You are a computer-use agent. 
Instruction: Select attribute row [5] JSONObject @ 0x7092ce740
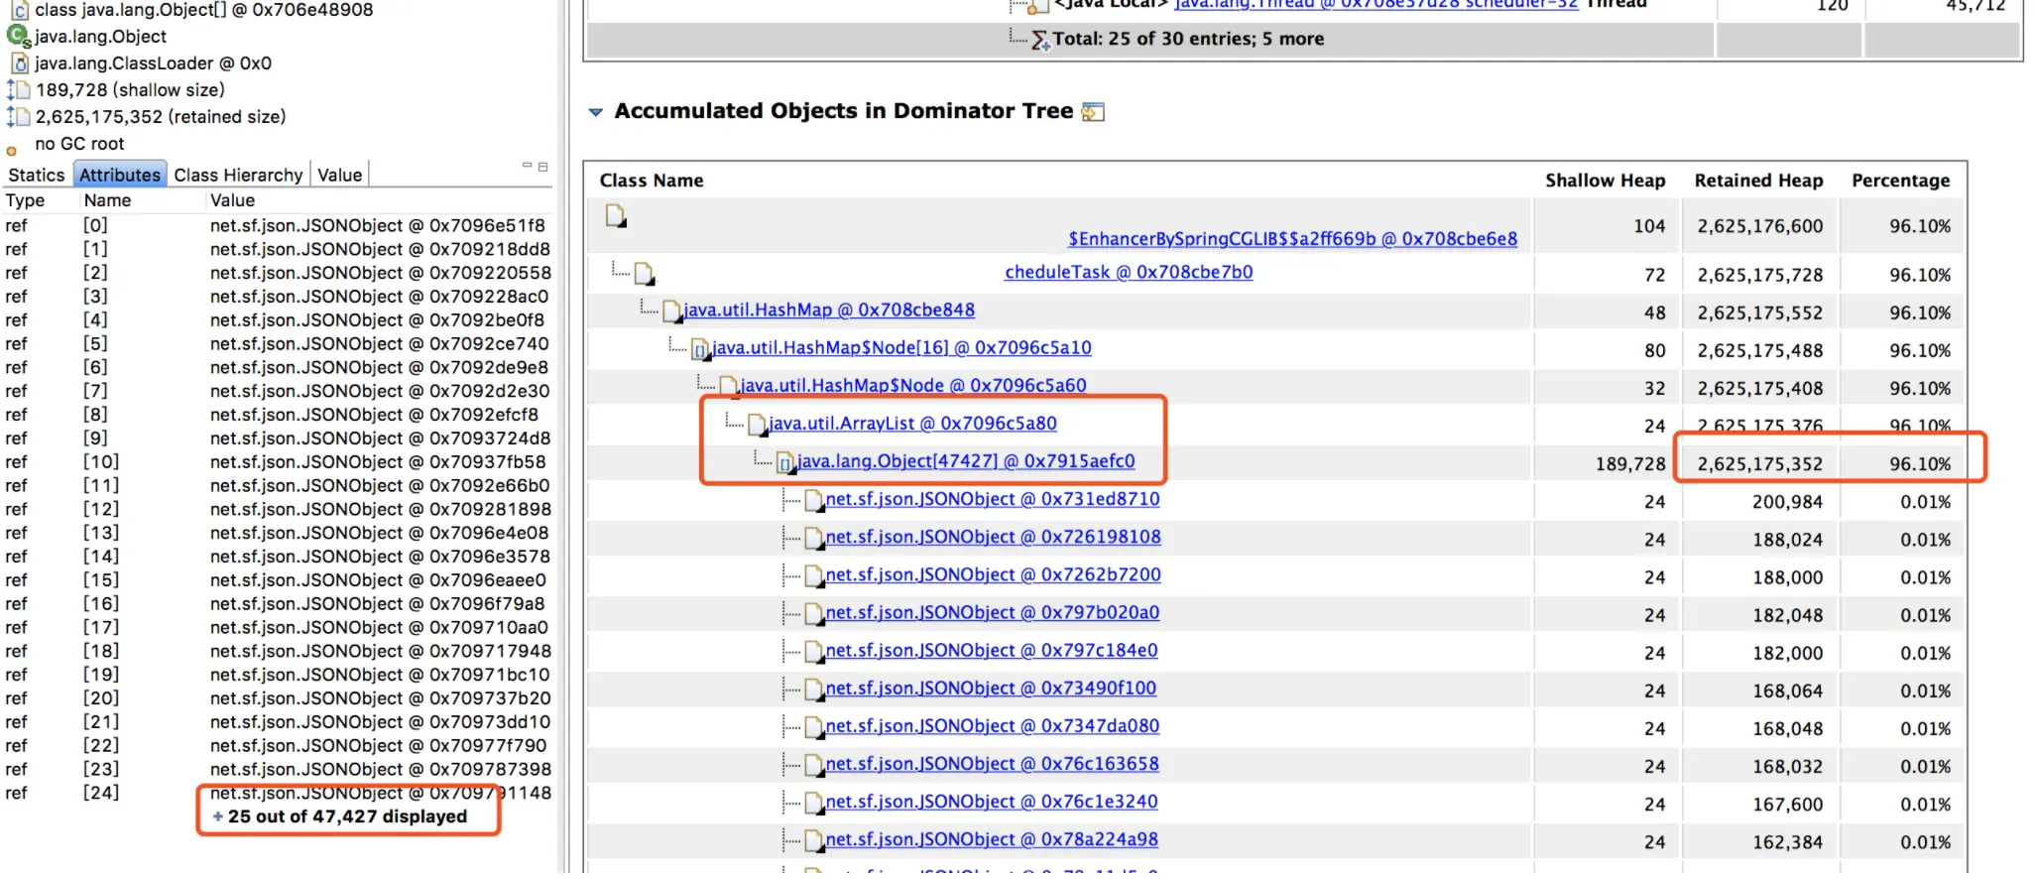click(x=277, y=343)
